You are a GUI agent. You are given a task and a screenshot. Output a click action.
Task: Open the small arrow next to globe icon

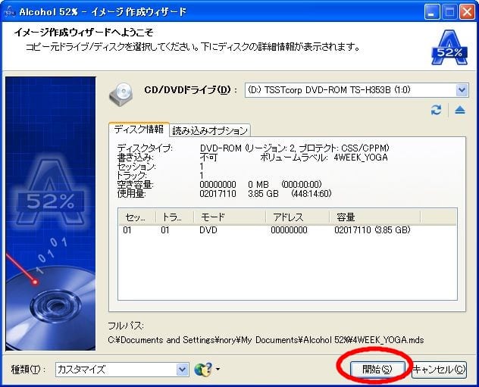[218, 370]
